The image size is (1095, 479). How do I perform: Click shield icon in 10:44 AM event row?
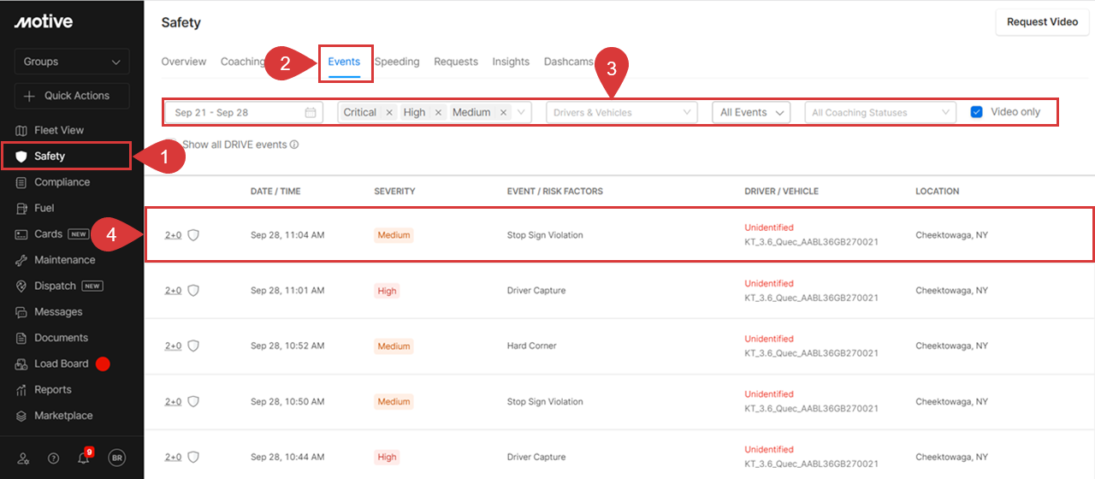click(x=193, y=457)
